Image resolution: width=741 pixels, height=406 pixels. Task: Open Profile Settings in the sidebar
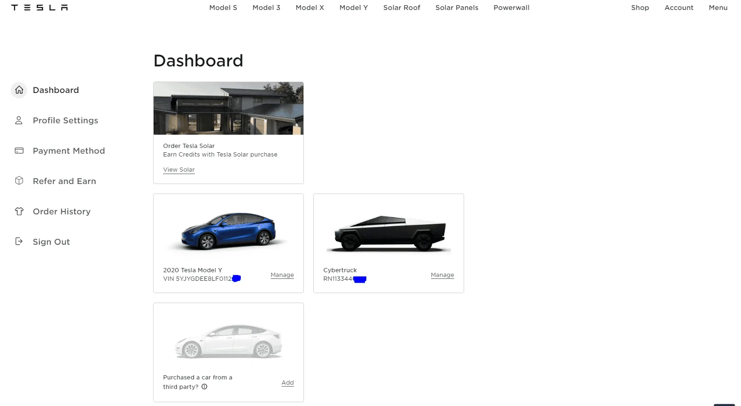point(65,120)
